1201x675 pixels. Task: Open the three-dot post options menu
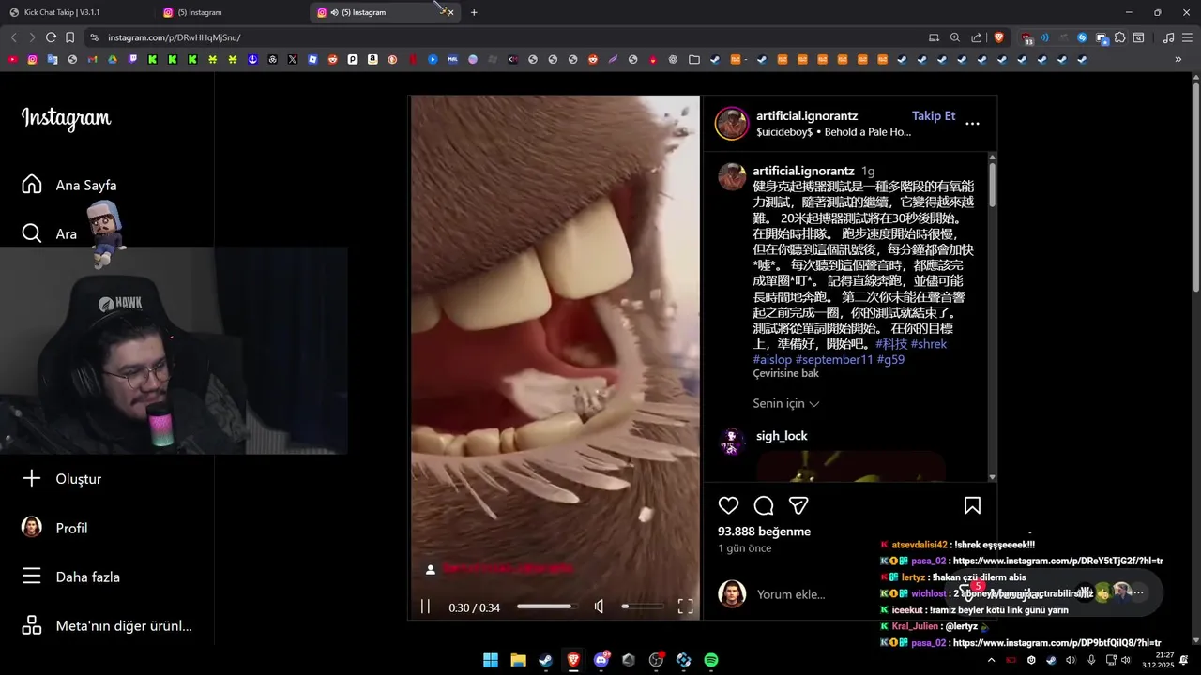pos(972,124)
